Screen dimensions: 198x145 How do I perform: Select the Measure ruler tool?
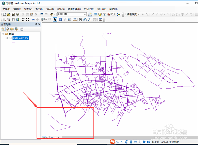coord(75,20)
